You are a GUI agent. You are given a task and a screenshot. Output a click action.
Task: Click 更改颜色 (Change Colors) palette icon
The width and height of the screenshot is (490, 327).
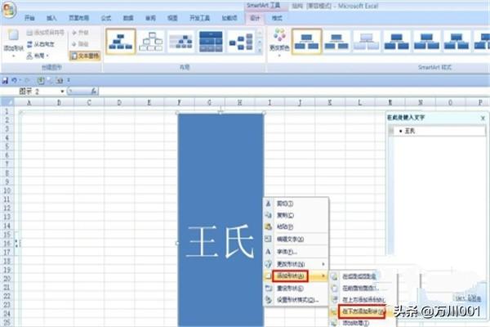(x=279, y=35)
